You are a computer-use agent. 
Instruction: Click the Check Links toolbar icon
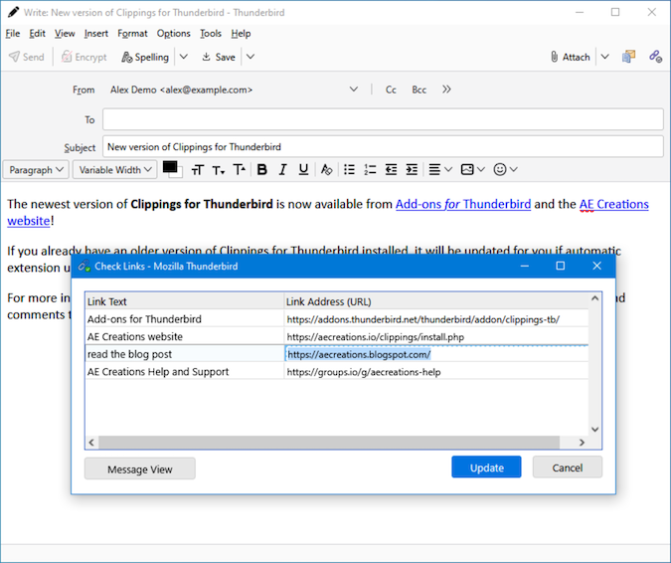coord(655,57)
